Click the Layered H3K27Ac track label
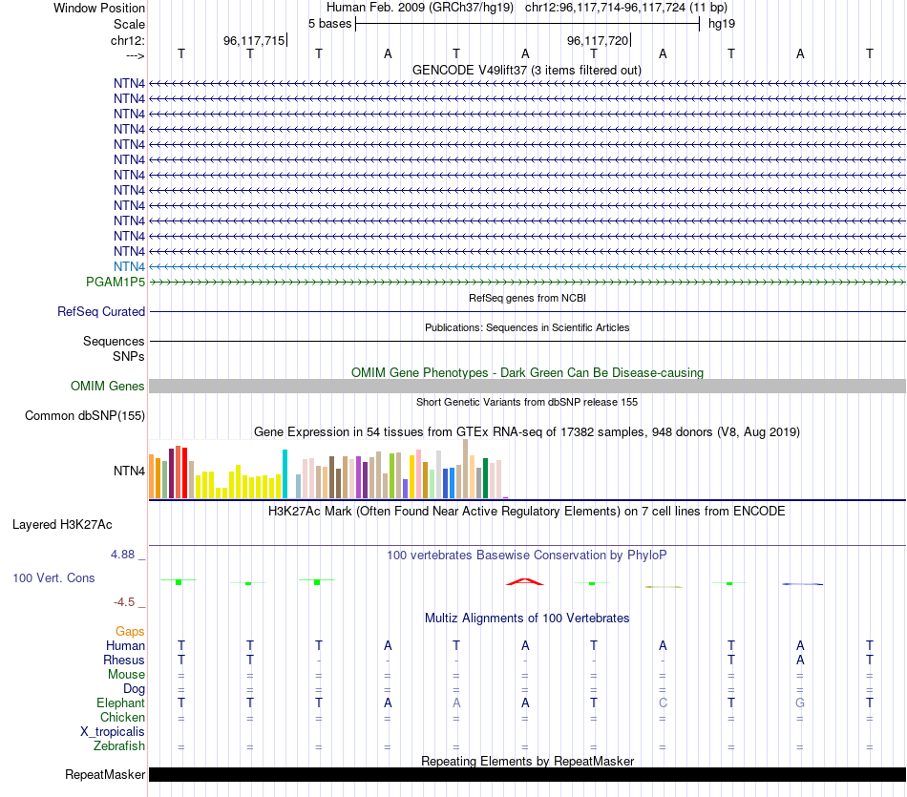 62,525
